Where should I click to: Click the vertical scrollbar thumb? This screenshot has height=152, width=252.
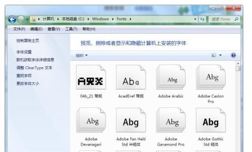[x=238, y=68]
